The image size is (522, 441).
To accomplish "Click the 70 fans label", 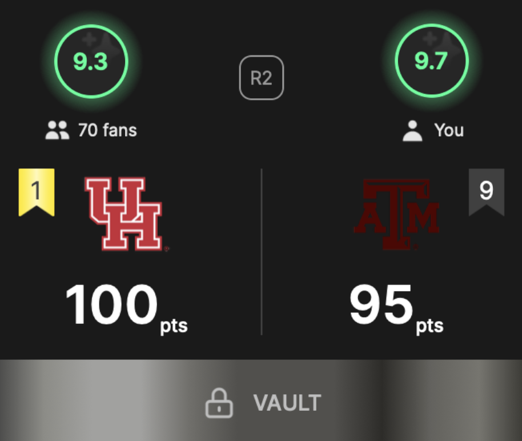I will tap(107, 130).
